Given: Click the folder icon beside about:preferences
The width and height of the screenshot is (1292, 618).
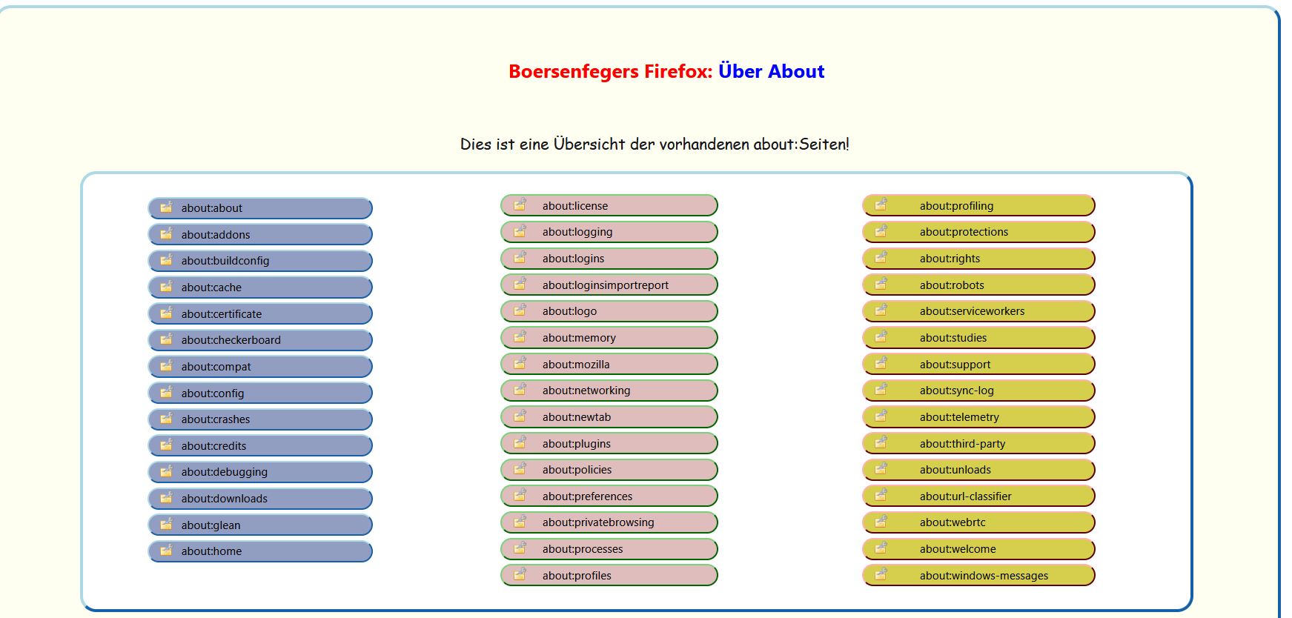Looking at the screenshot, I should 520,495.
